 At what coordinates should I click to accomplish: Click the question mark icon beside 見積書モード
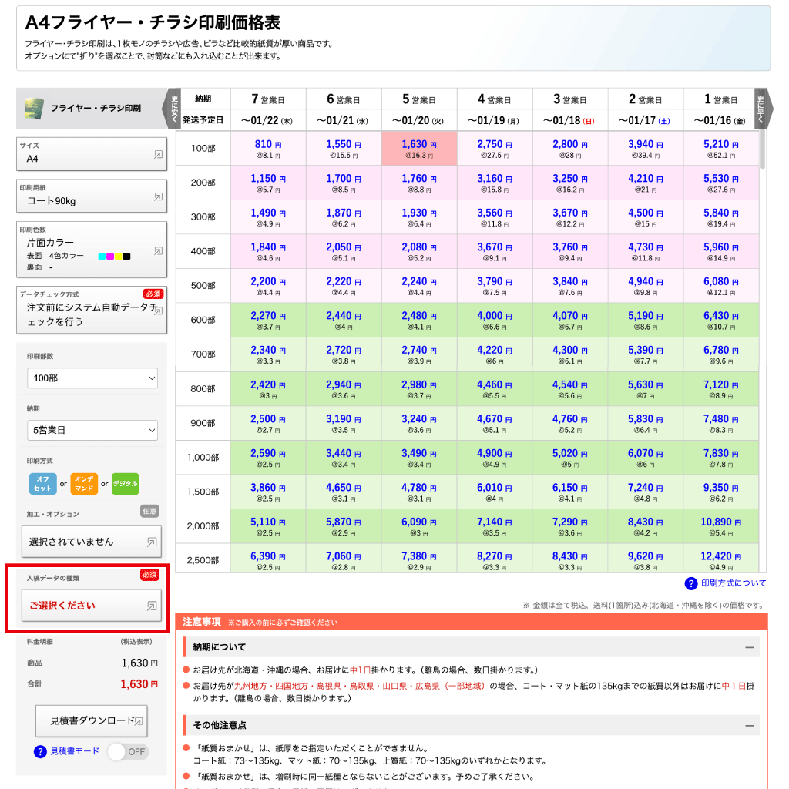pos(41,751)
